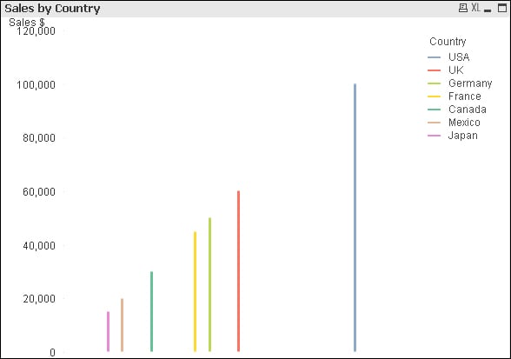Select Japan legend entry
The image size is (511, 359).
tap(462, 136)
